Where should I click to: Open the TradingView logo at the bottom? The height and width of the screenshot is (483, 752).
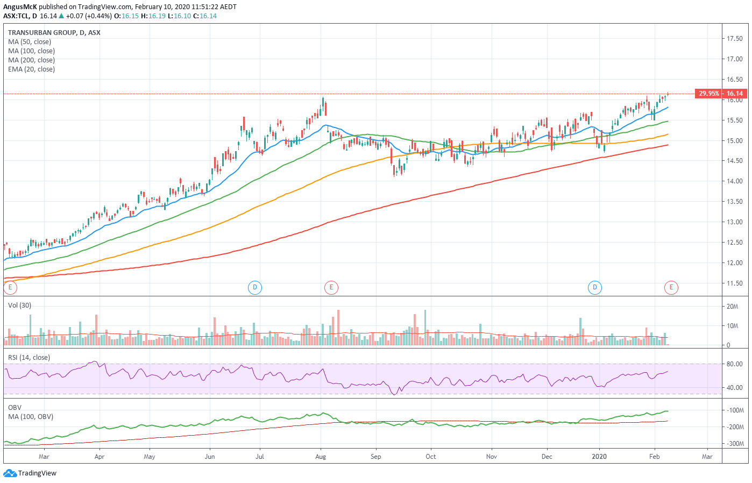(30, 473)
